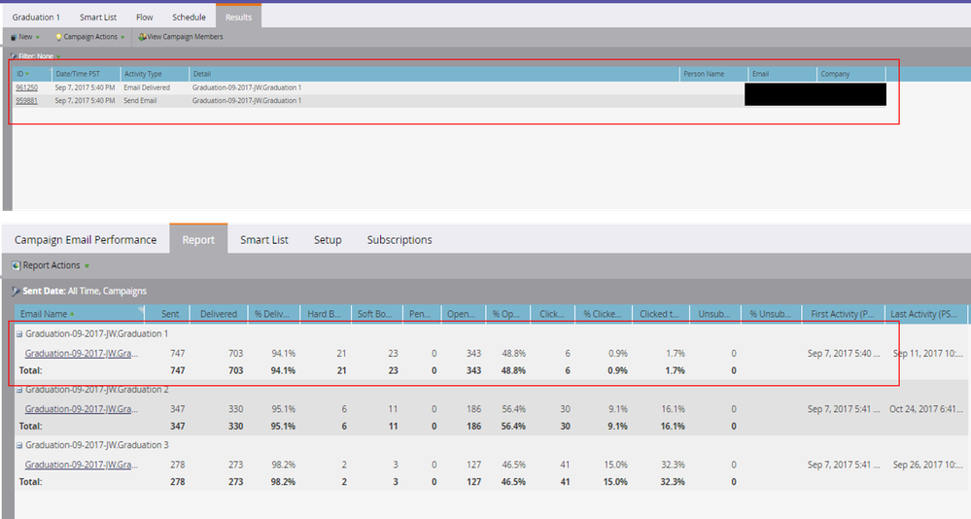This screenshot has height=519, width=971.
Task: Sort by the Delivered column header
Action: pyautogui.click(x=218, y=314)
